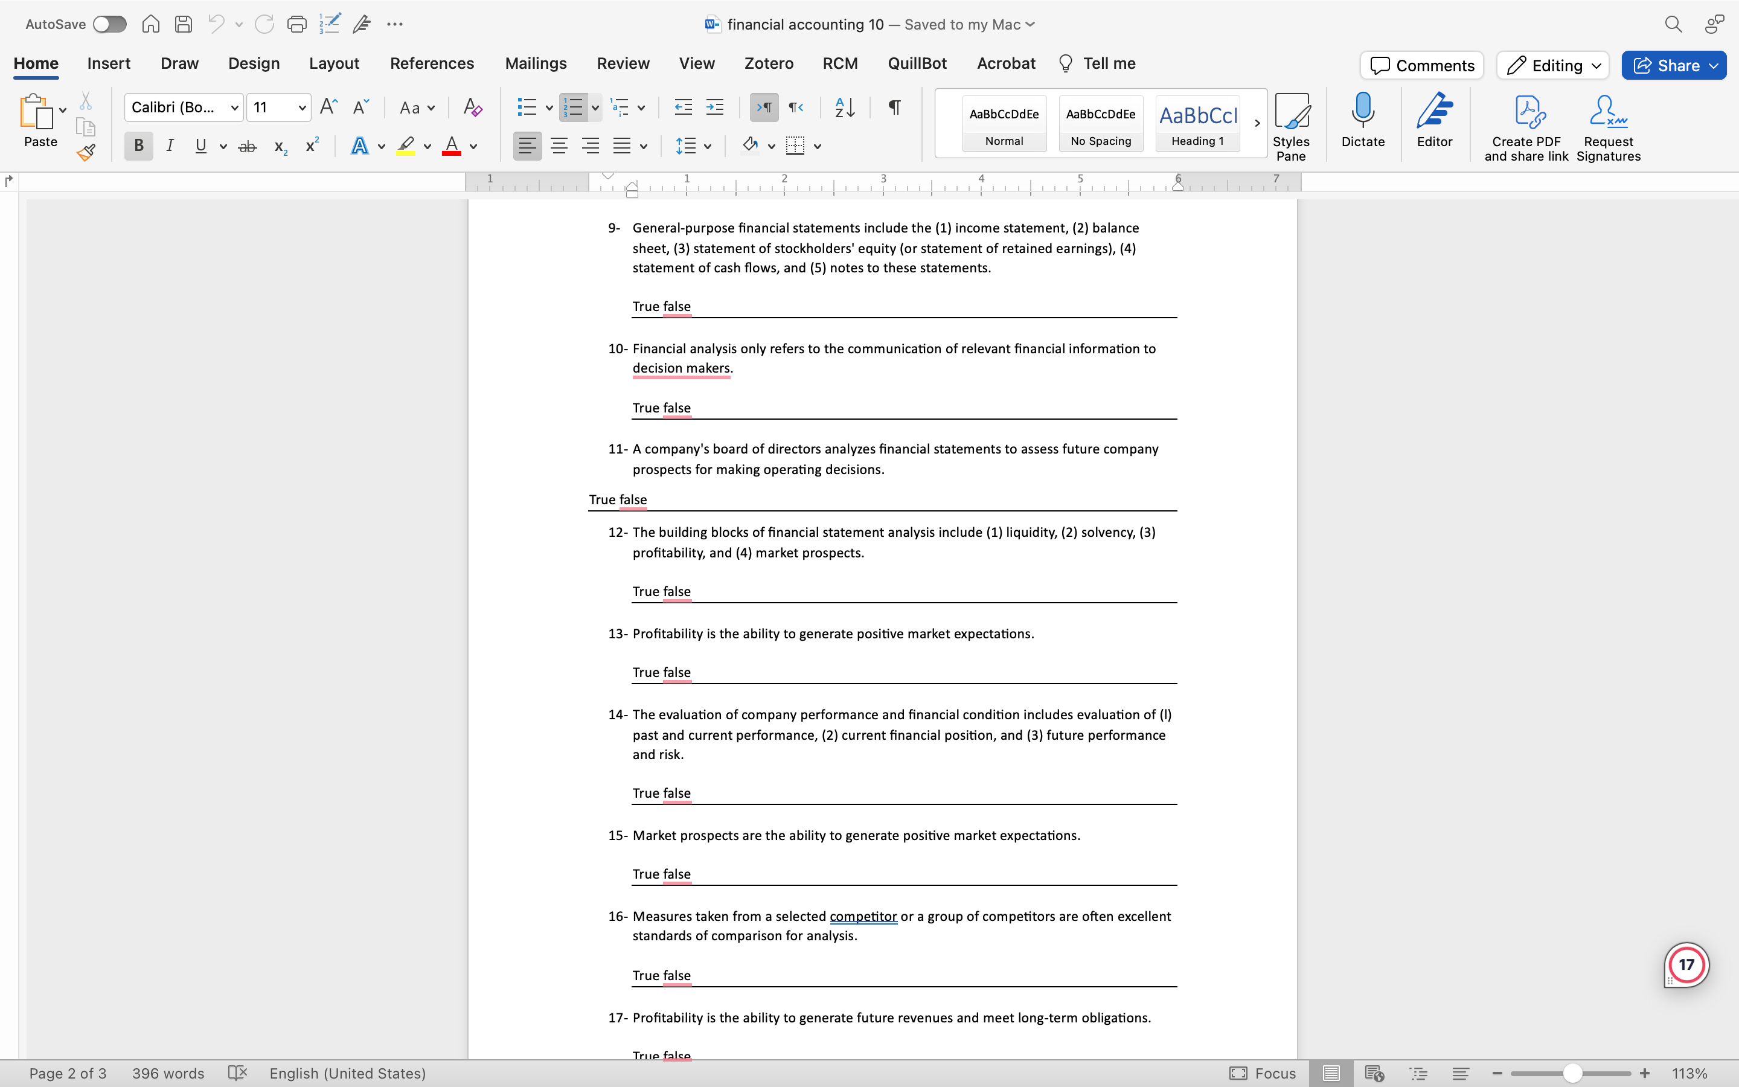The height and width of the screenshot is (1087, 1739).
Task: Toggle AutoSave off or on
Action: 109,24
